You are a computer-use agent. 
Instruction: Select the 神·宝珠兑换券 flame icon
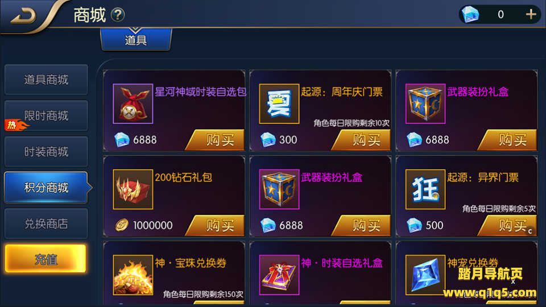133,275
